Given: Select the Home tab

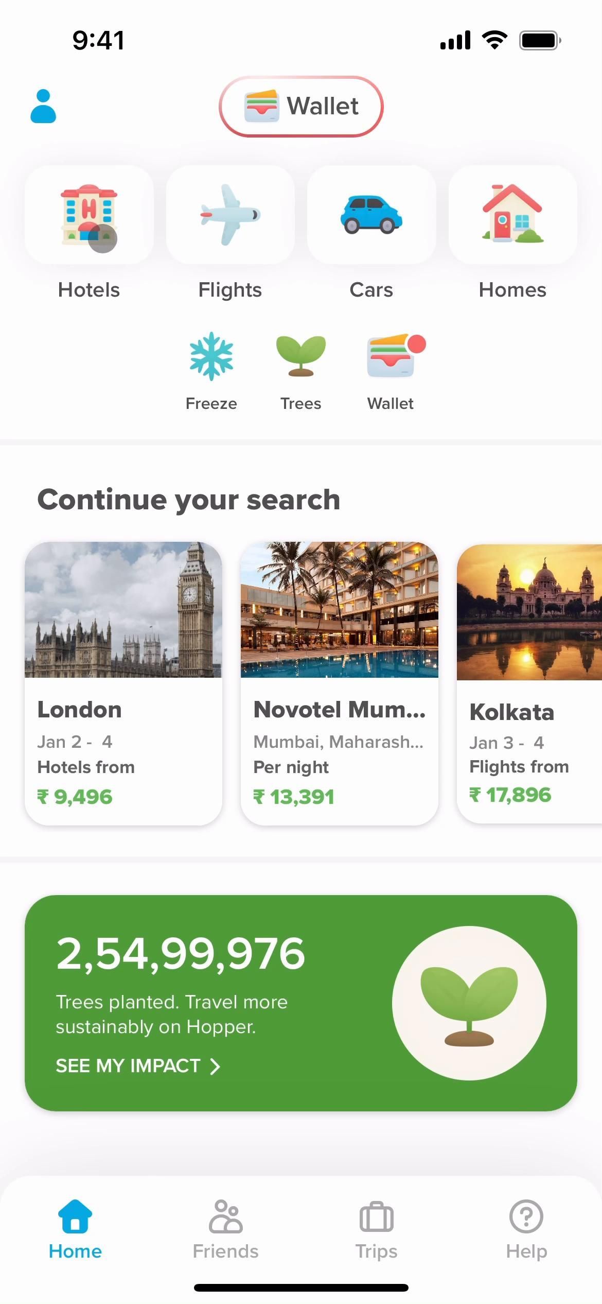Looking at the screenshot, I should 75,1229.
